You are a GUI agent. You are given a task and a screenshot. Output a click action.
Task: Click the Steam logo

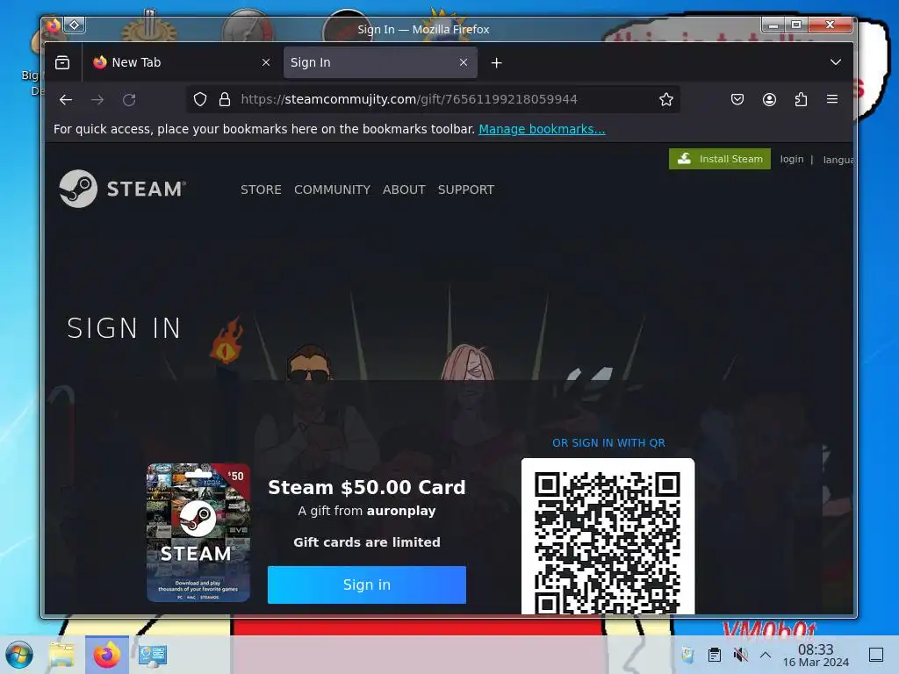click(x=123, y=189)
